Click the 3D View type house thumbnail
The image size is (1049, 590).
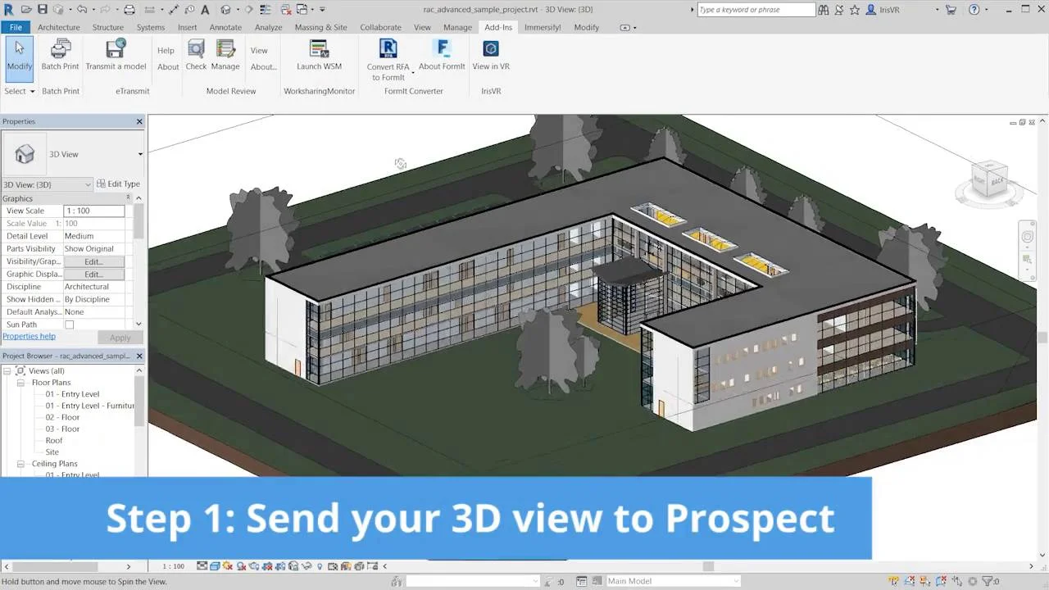click(25, 154)
